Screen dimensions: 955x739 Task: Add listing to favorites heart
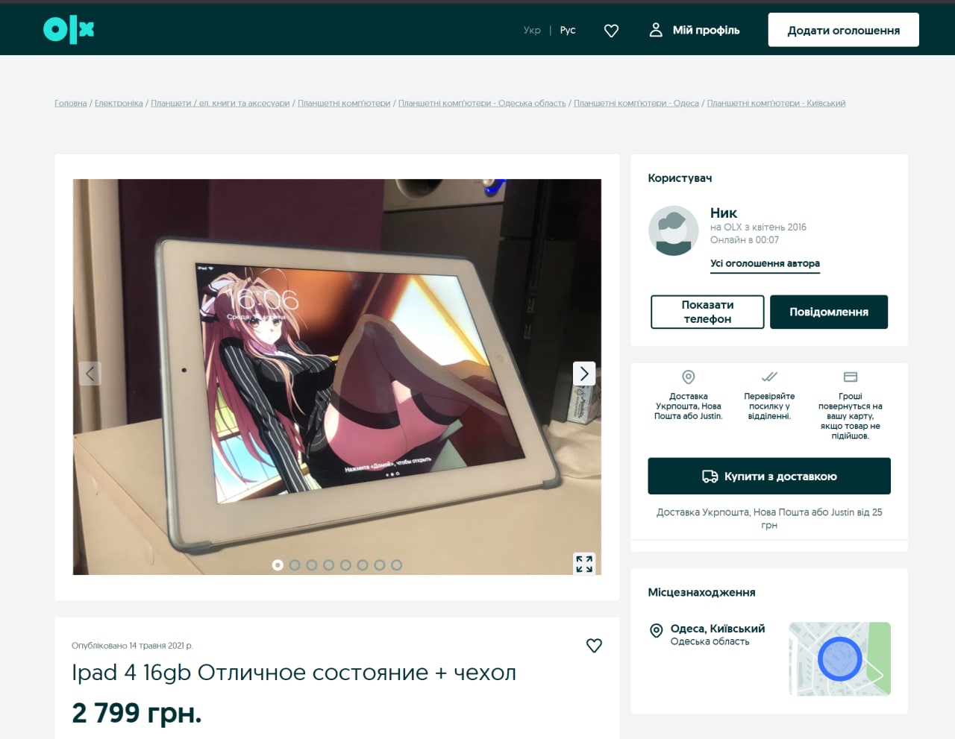point(594,645)
